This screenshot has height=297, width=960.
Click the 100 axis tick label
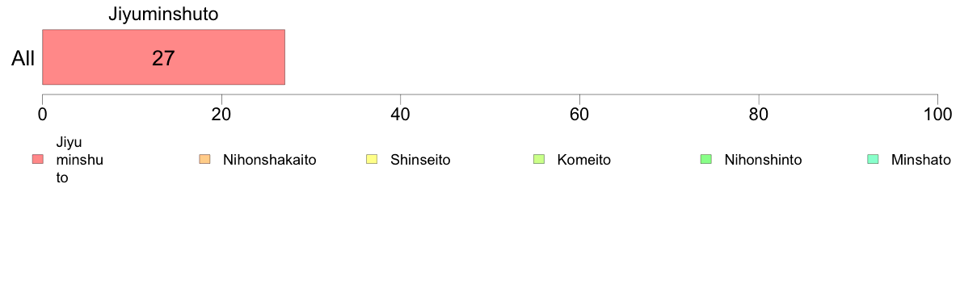coord(937,114)
